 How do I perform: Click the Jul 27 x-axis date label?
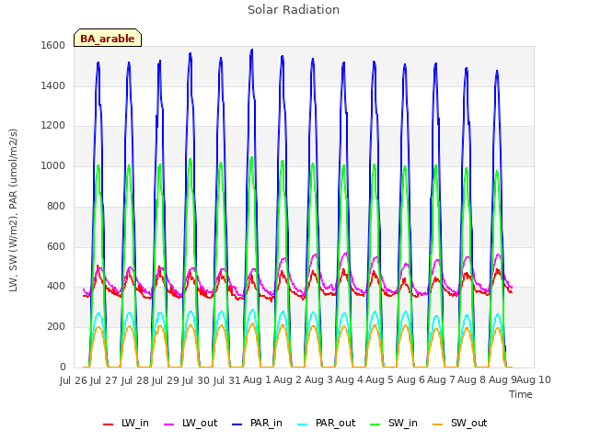(104, 380)
